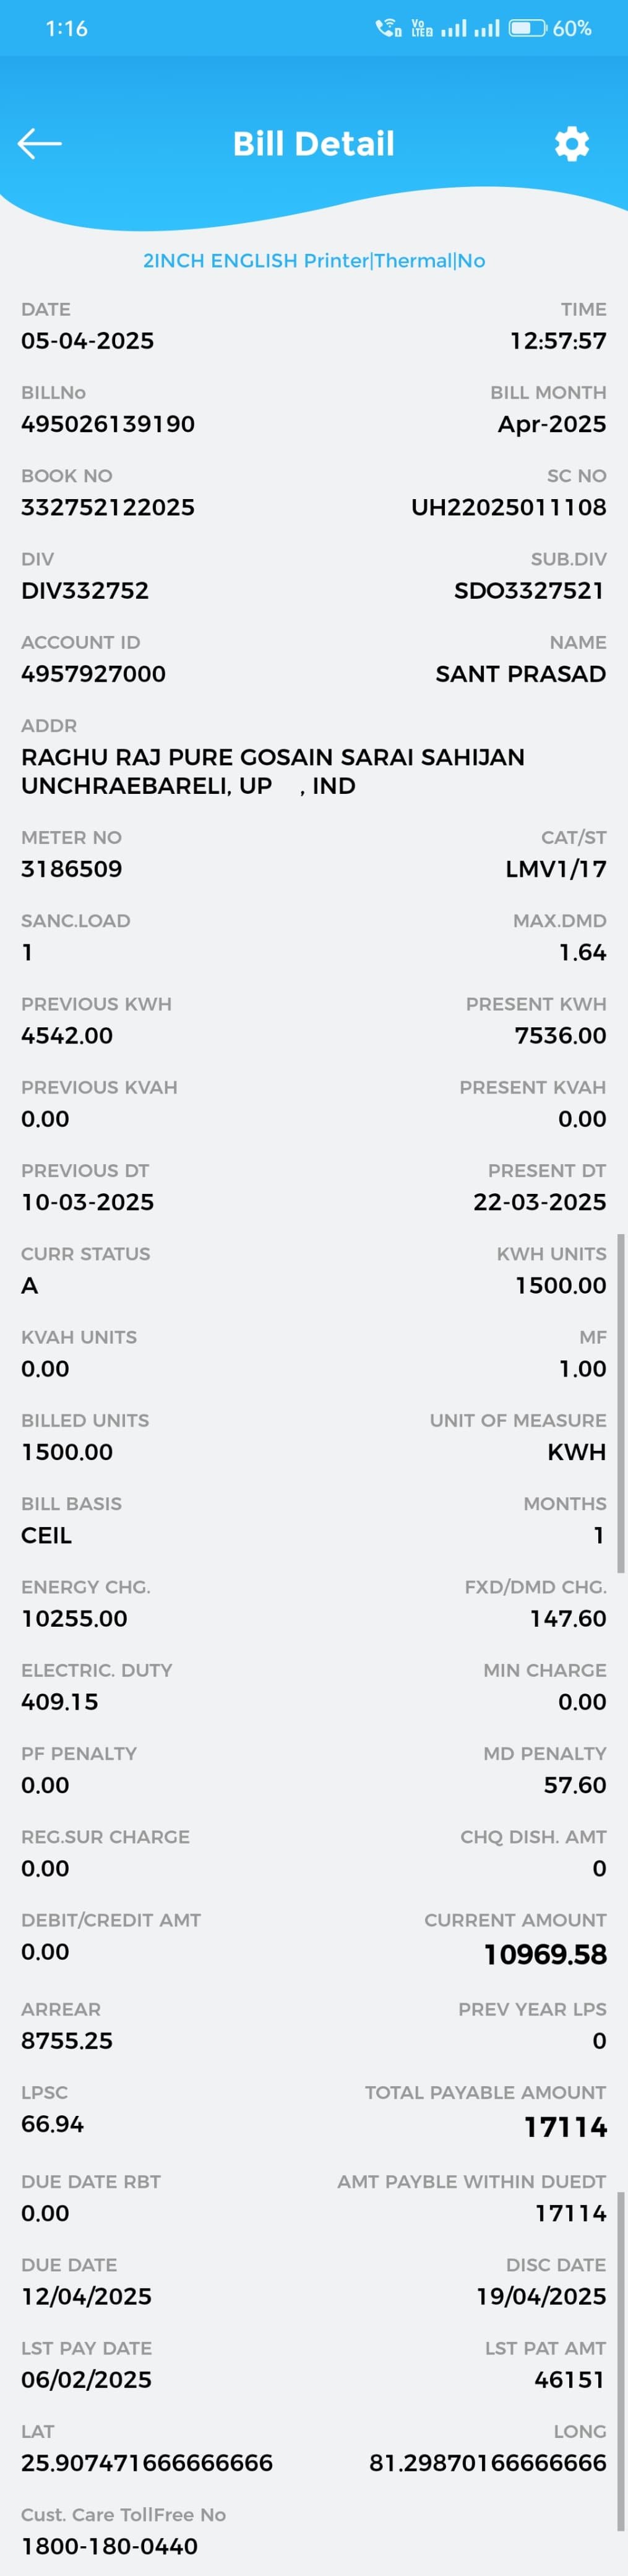This screenshot has height=2576, width=628.
Task: Tap the account ID 4957927000
Action: click(94, 674)
